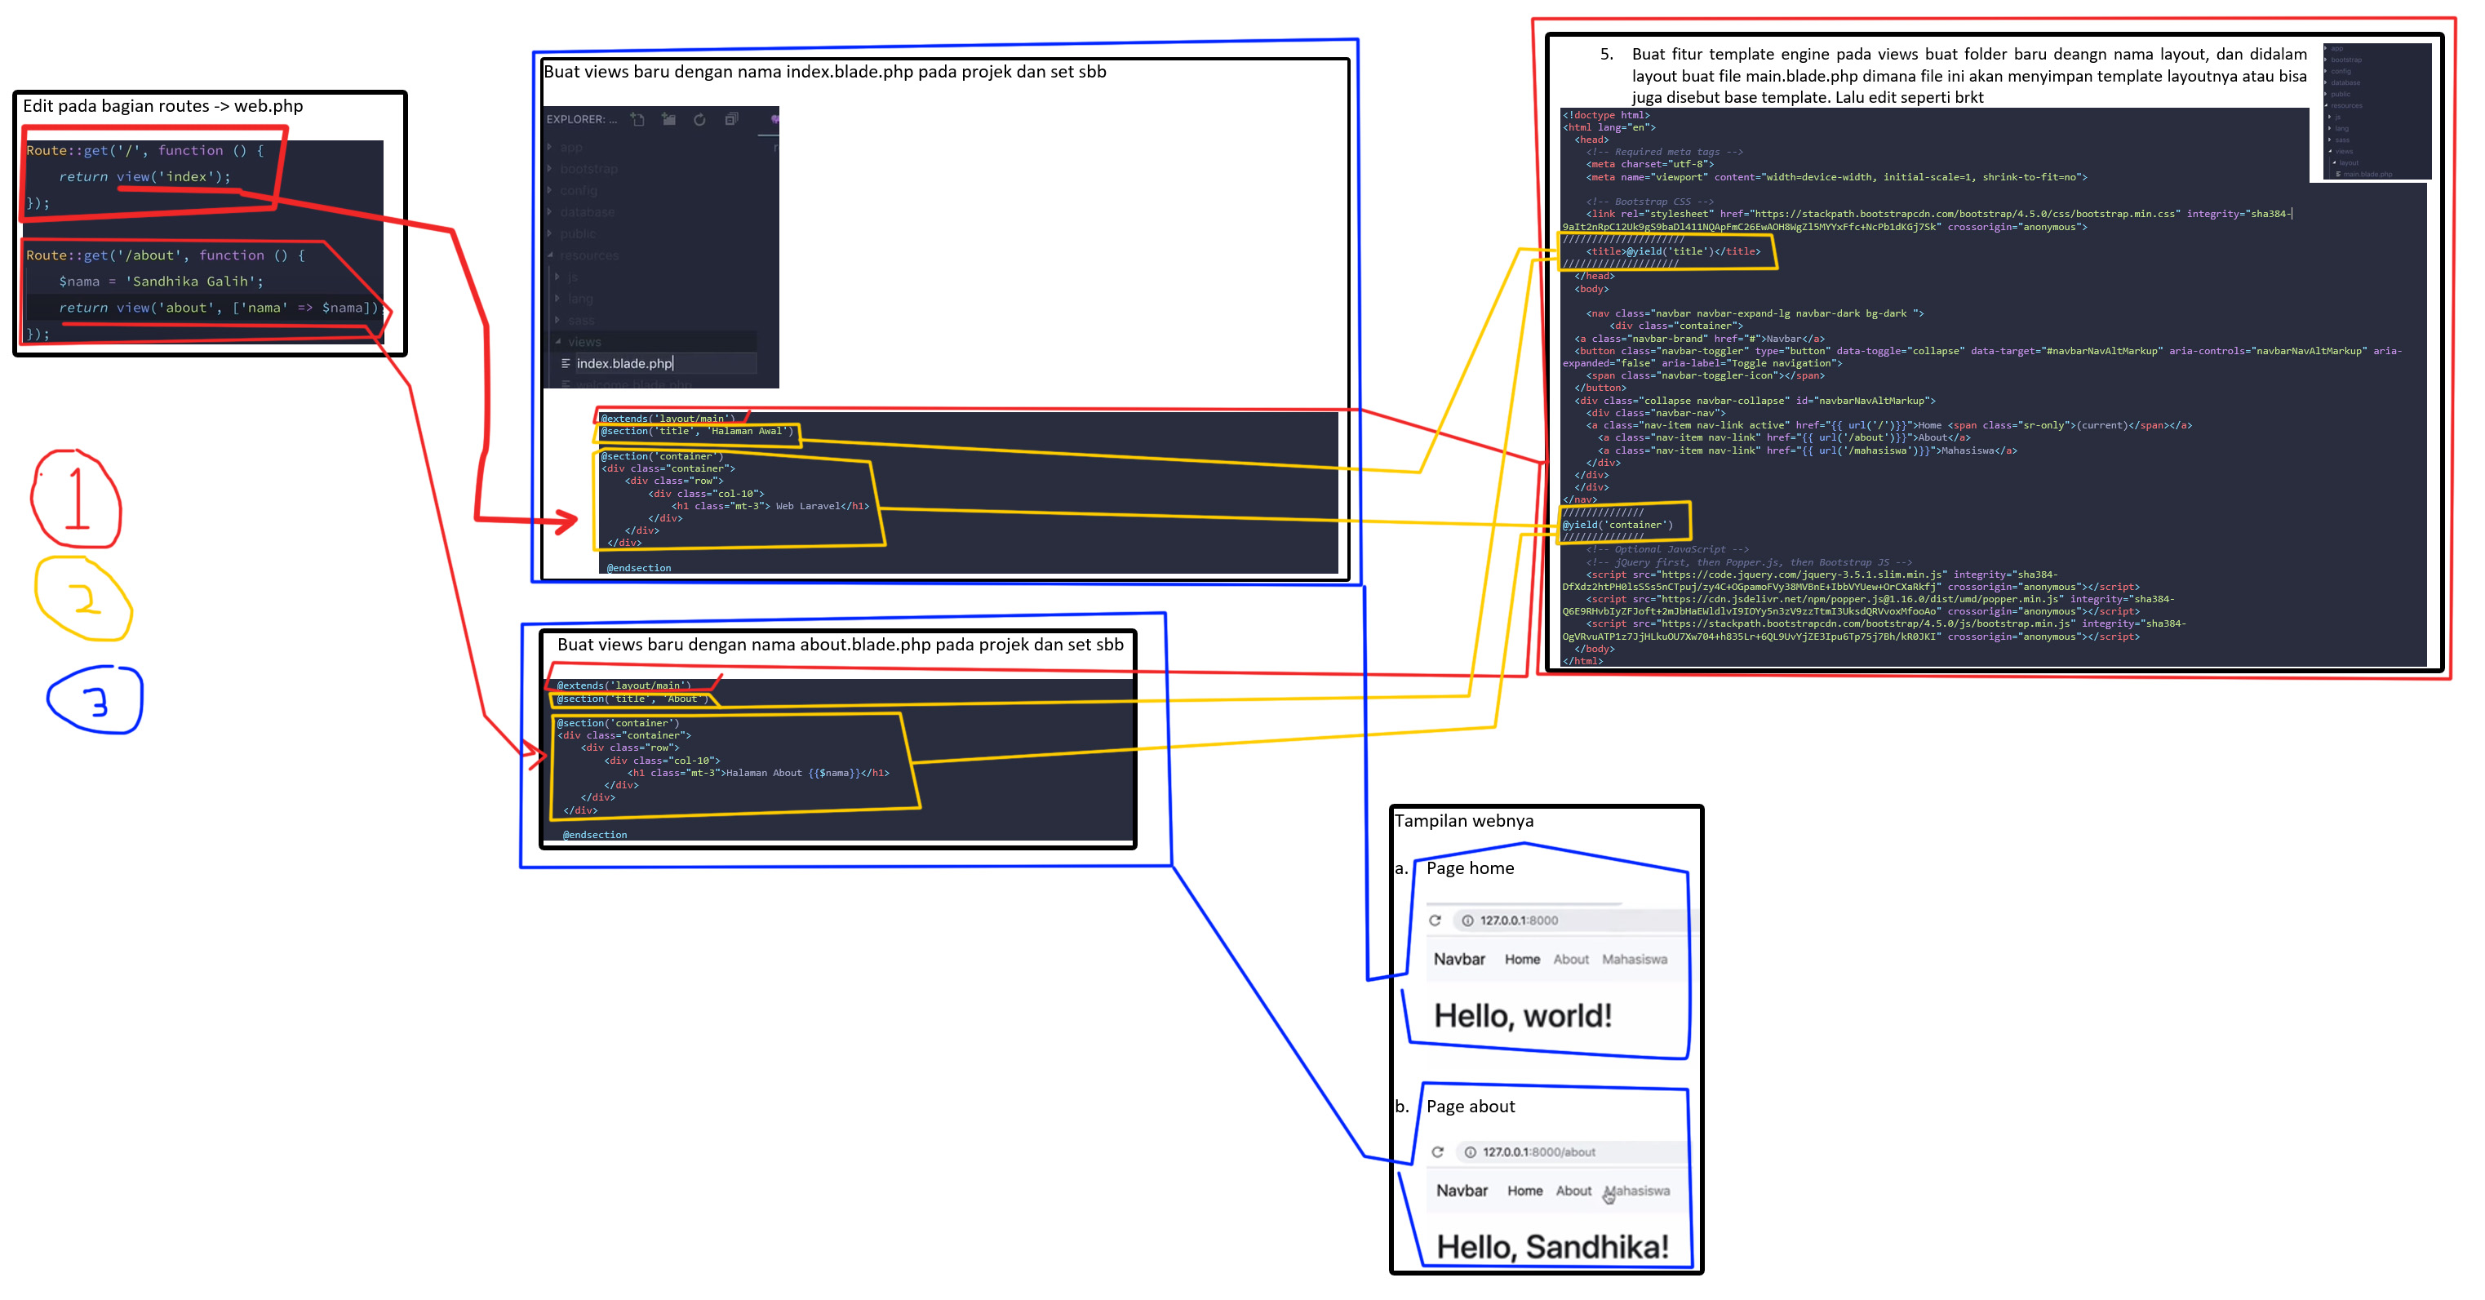Click Navbar brand on the home page
The image size is (2485, 1300).
(1458, 960)
